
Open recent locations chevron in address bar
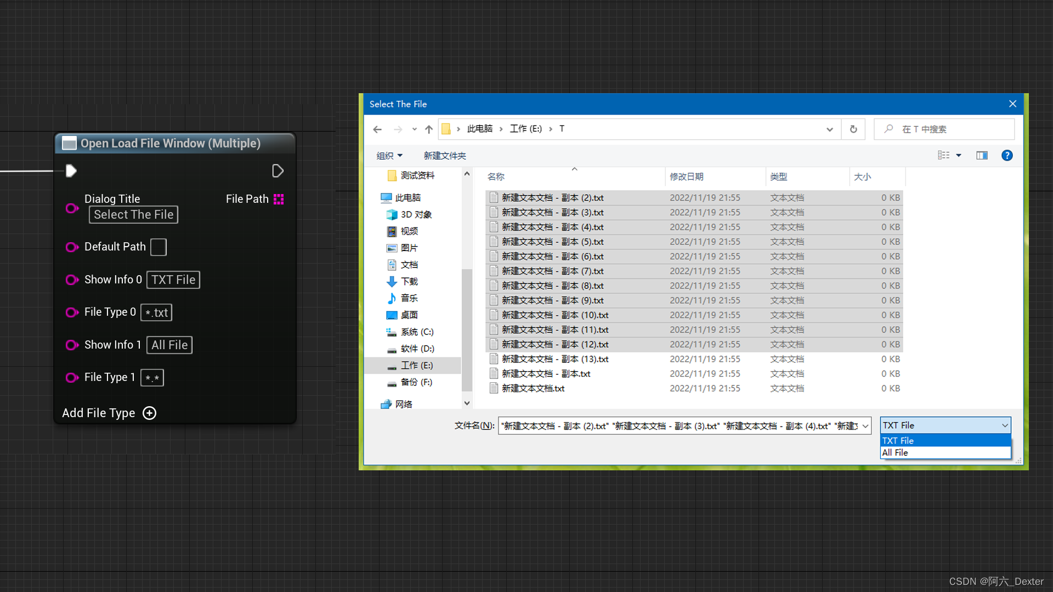[414, 129]
